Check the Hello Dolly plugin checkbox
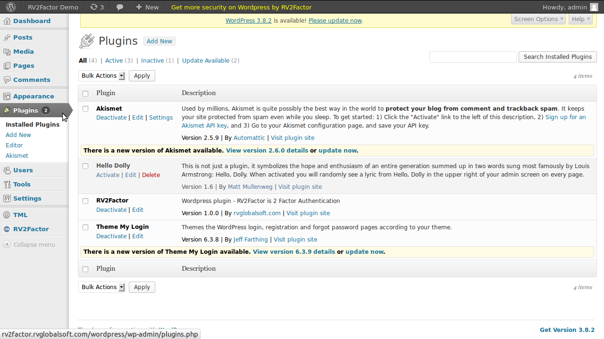604x339 pixels. [85, 166]
